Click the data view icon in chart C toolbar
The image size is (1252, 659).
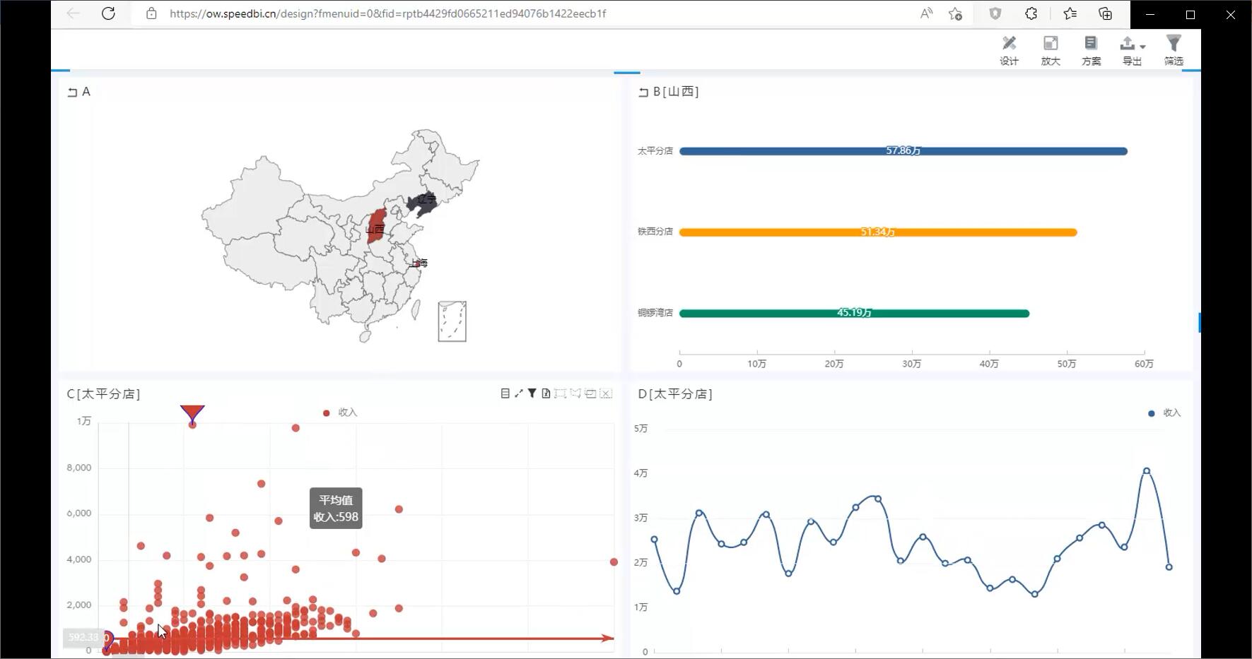(505, 393)
